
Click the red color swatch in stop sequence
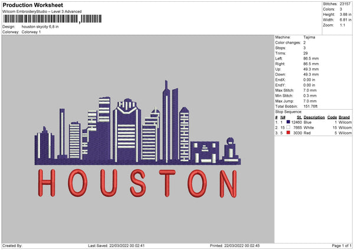[288, 133]
